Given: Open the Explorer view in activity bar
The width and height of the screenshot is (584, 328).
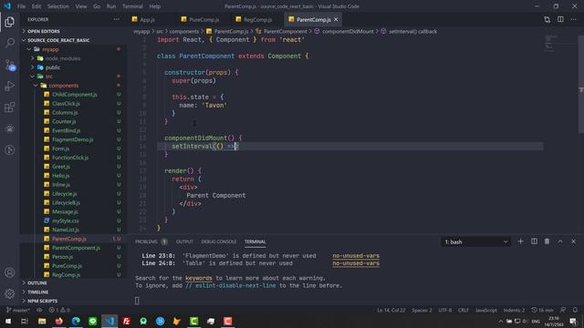Looking at the screenshot, I should coord(10,22).
